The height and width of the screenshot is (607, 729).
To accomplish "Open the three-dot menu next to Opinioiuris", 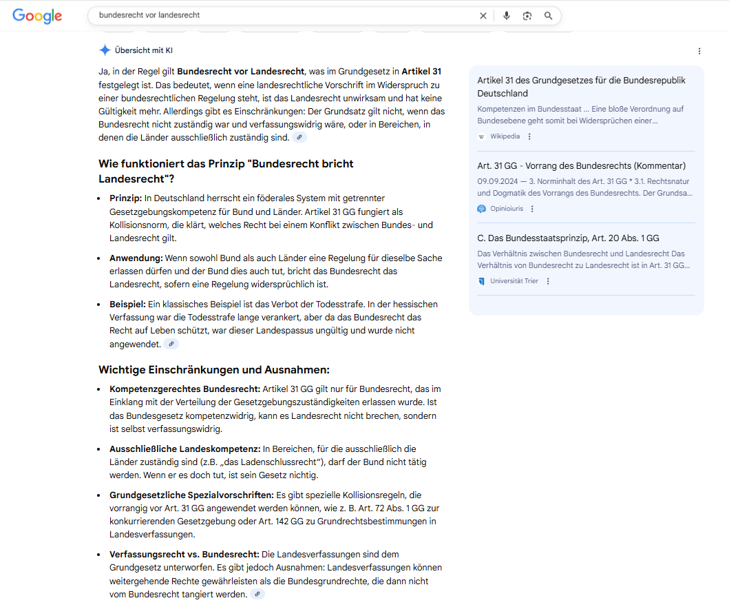I will (x=532, y=209).
